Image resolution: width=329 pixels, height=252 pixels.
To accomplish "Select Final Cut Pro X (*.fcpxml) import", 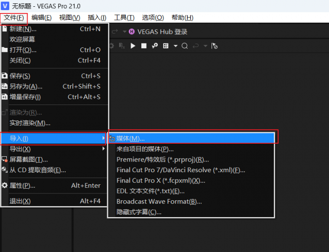I will (x=191, y=180).
